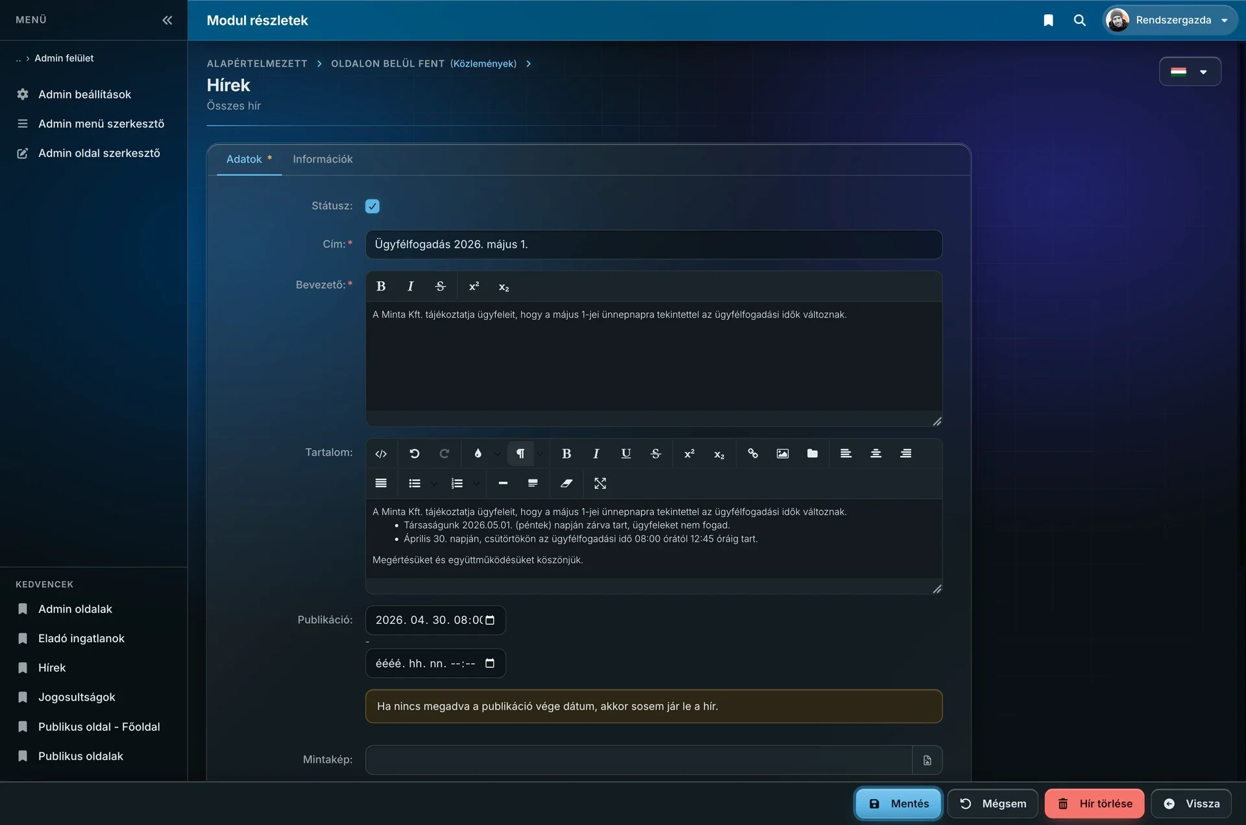Open file manager folder icon in Tartalom
This screenshot has height=825, width=1246.
tap(812, 454)
